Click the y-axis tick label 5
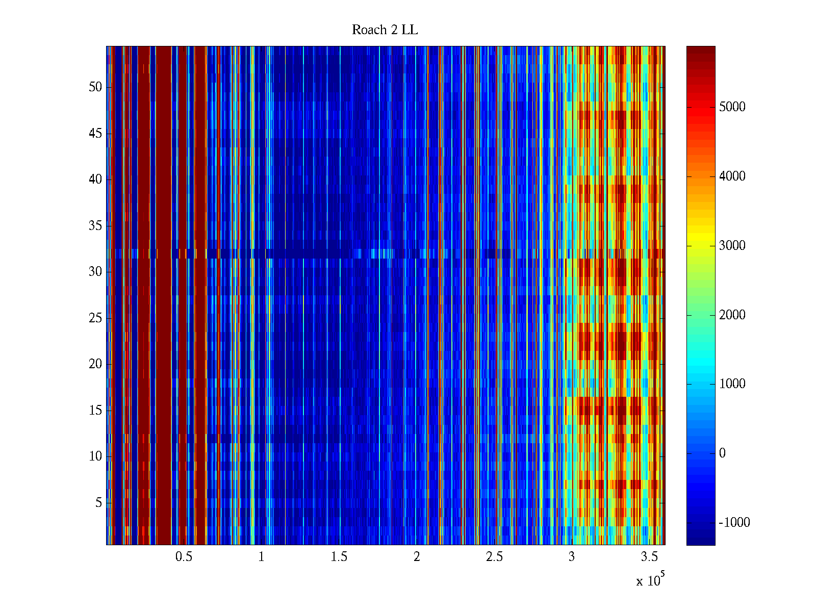Screen dimensions: 816x612 pos(98,503)
